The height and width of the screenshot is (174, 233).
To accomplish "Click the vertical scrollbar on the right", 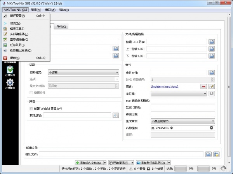I will 229,87.
